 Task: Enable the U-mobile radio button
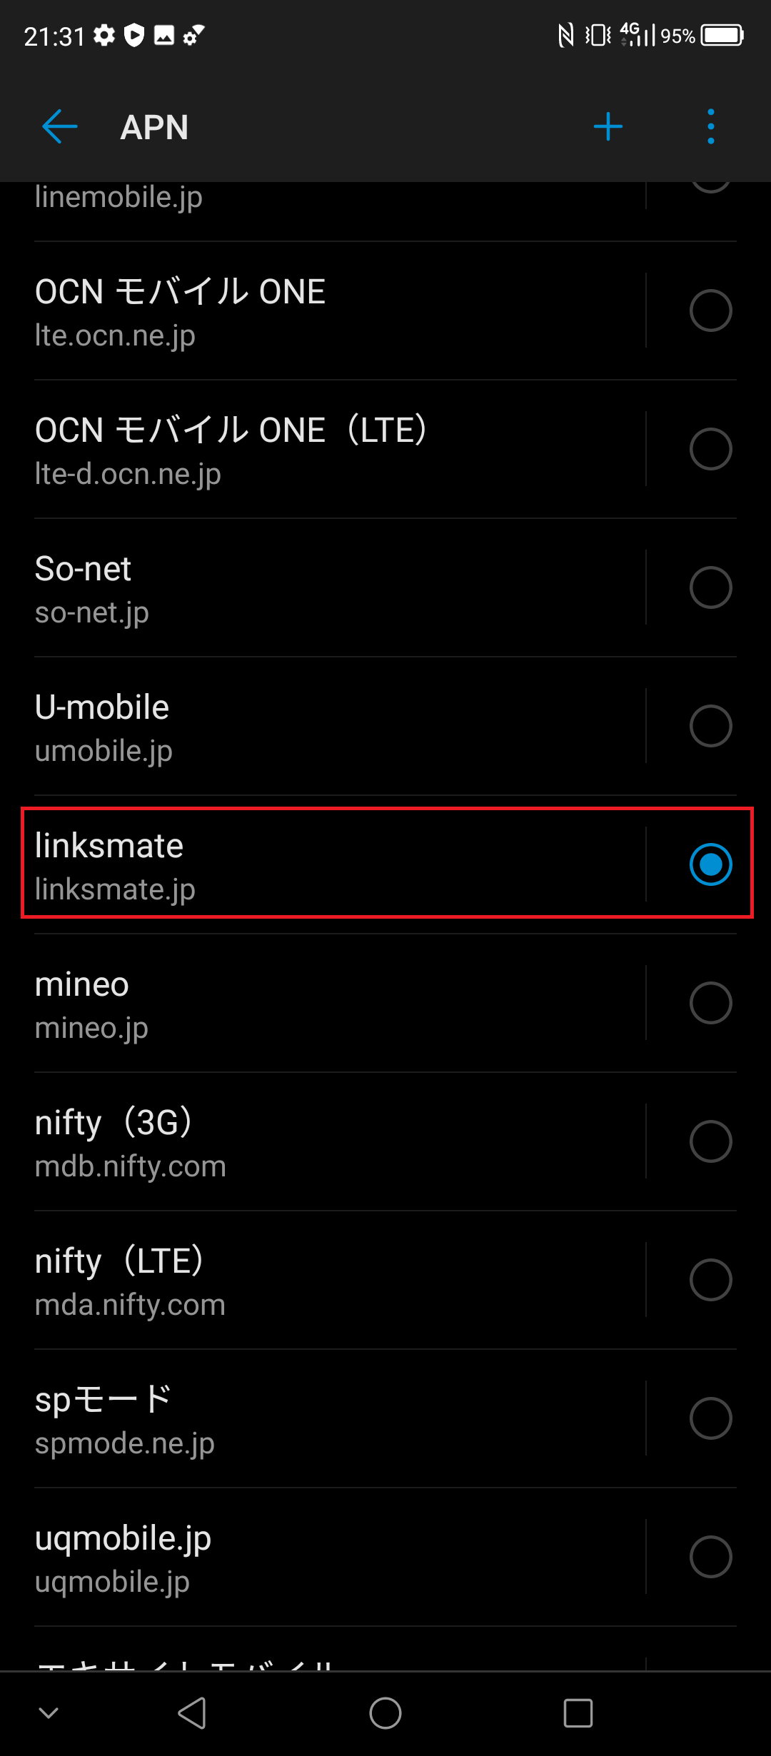[x=710, y=726]
